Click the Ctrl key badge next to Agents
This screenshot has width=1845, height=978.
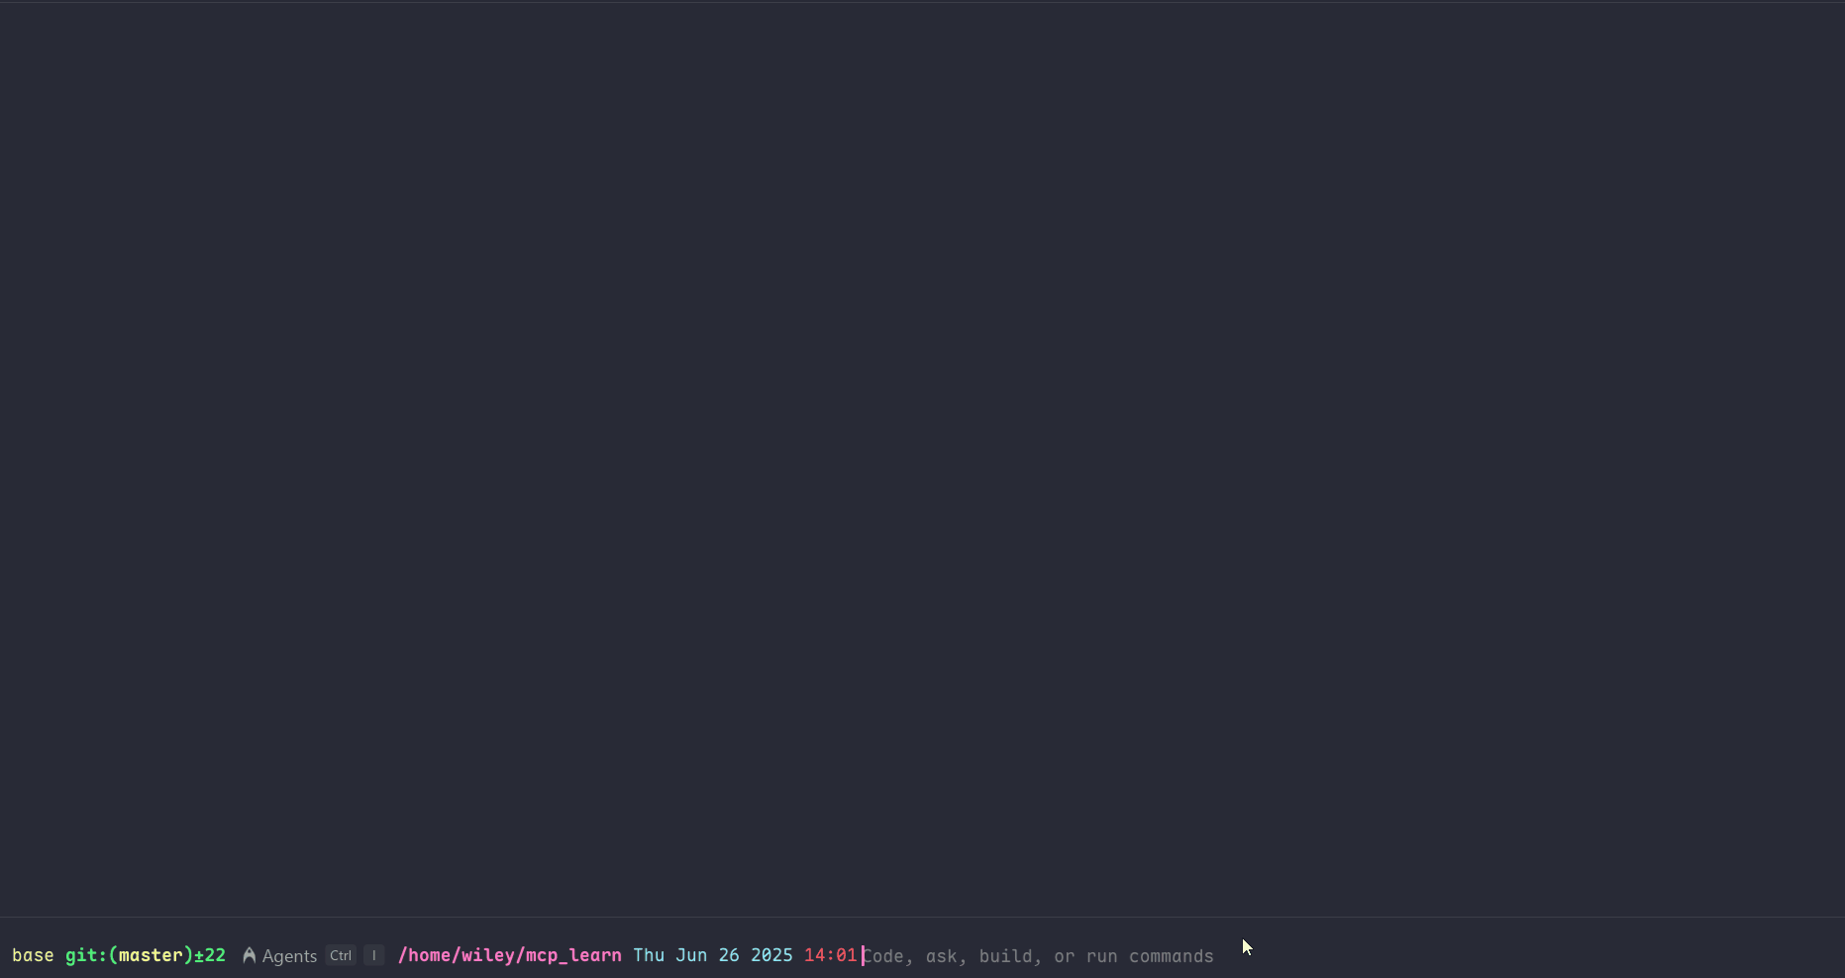point(341,956)
